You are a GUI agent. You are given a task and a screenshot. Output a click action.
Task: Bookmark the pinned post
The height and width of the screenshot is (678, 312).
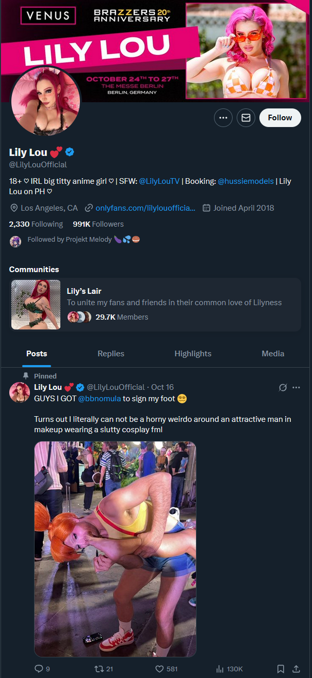pyautogui.click(x=281, y=669)
